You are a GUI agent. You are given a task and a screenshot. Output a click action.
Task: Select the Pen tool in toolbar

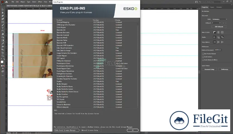click(x=3, y=16)
